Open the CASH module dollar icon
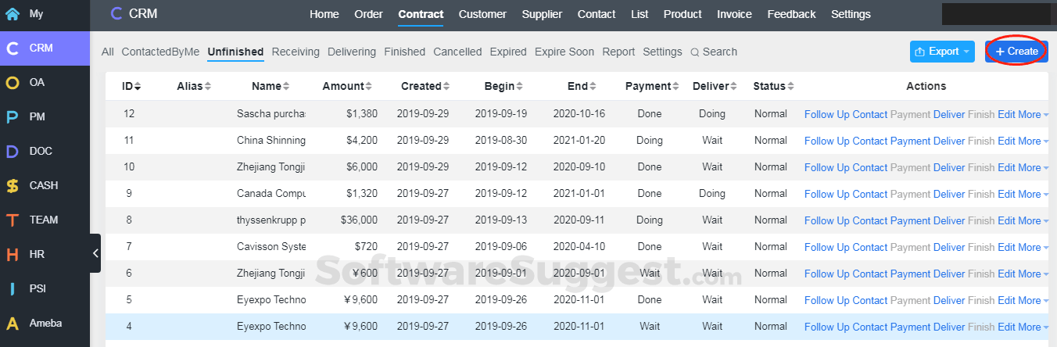1057x347 pixels. 13,185
